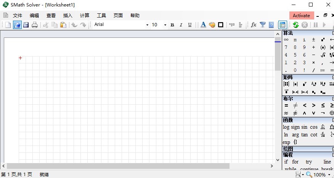Open file with the folder icon
Screen dimensions: 334x178
[17, 25]
